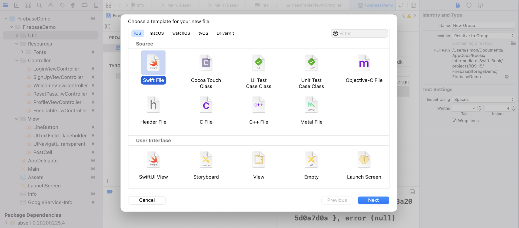
Task: Pick the Metal File template icon
Action: pos(311,105)
